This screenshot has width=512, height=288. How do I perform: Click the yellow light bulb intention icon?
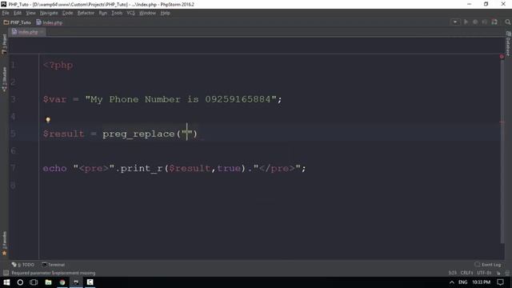click(48, 120)
